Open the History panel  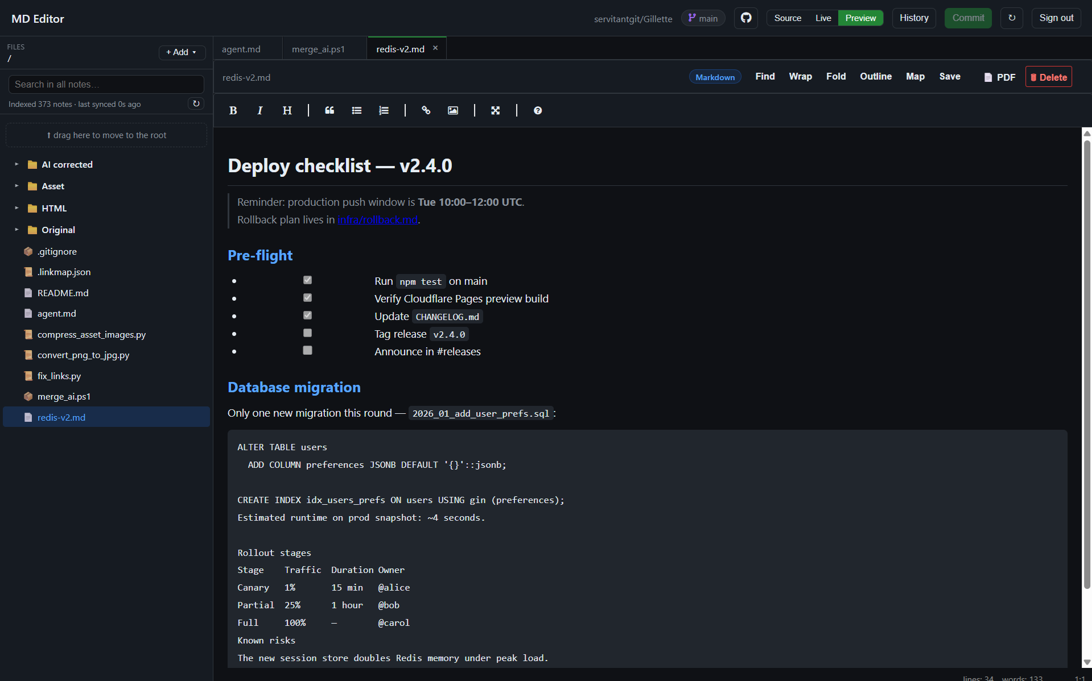pyautogui.click(x=914, y=18)
